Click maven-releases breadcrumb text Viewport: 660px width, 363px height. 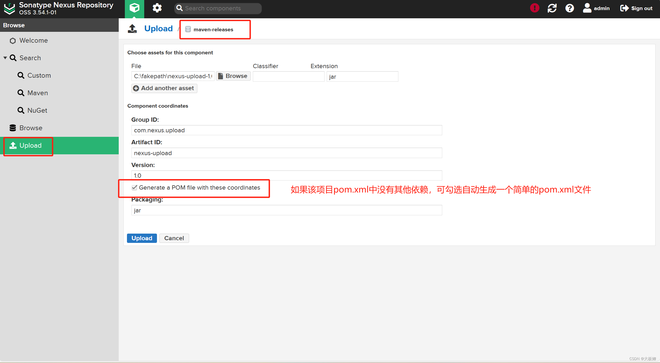pos(213,29)
